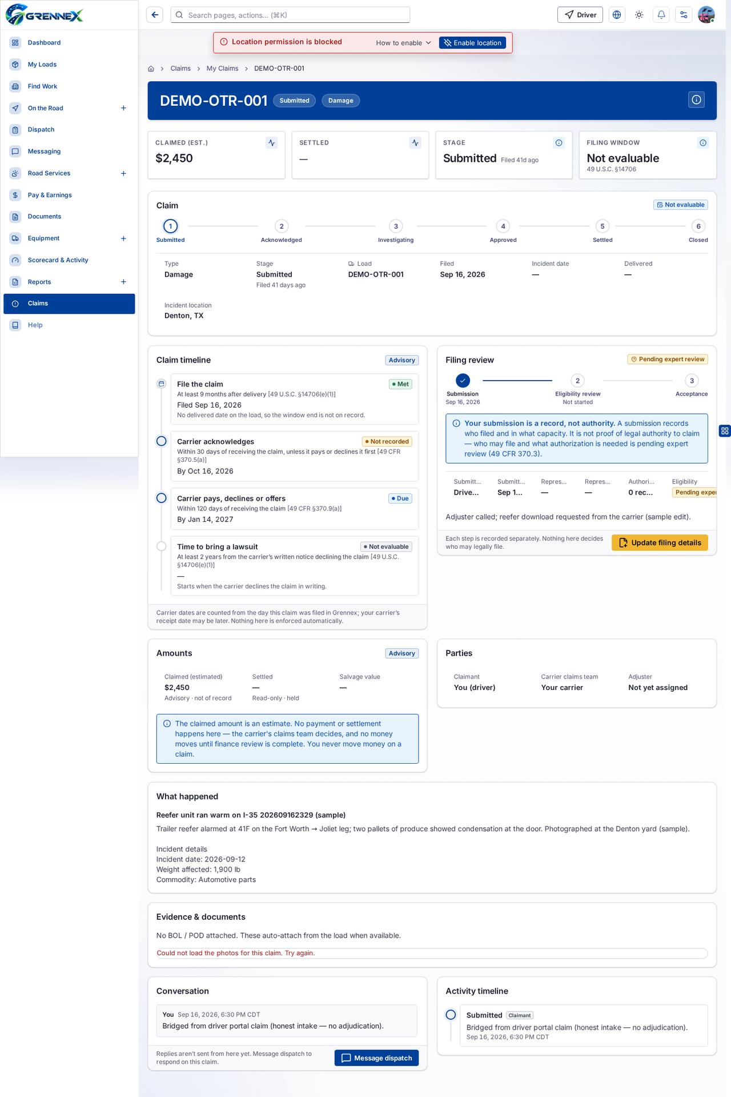Image resolution: width=731 pixels, height=1097 pixels.
Task: Click the Claims sidebar icon
Action: pos(15,304)
